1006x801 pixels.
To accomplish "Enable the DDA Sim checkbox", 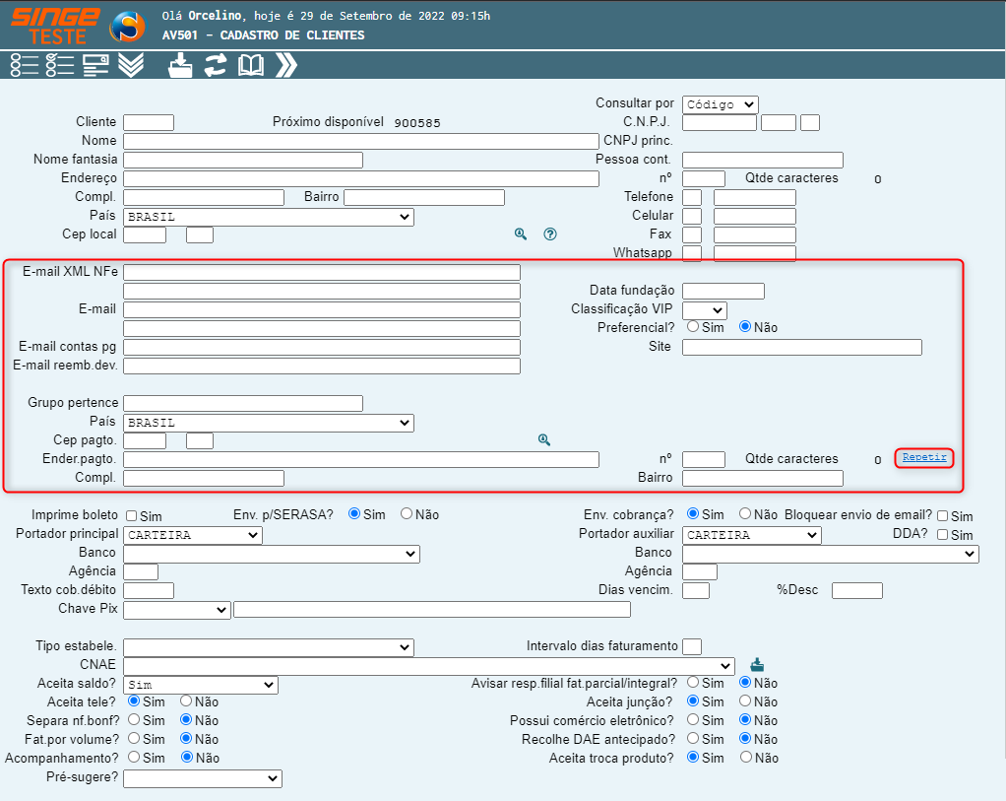I will (942, 535).
